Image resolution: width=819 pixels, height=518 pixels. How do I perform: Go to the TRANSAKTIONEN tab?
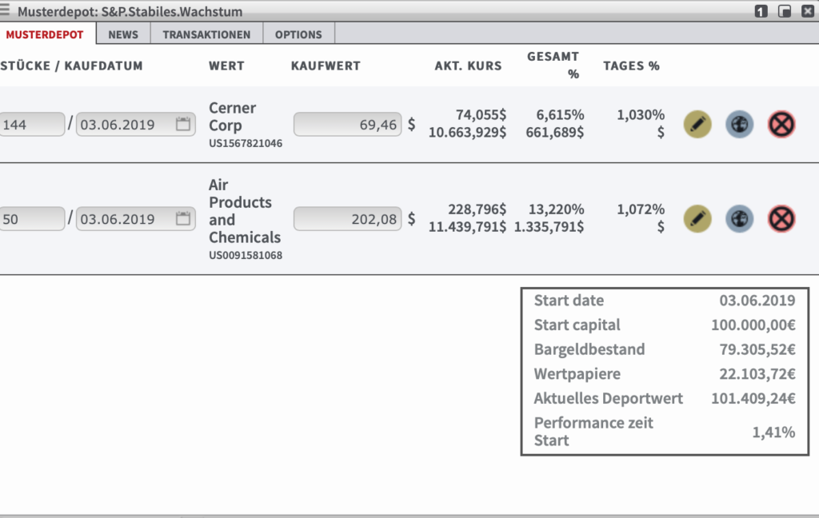(x=206, y=34)
